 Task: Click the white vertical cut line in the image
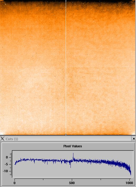tap(66, 68)
